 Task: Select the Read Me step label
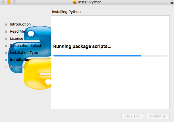[x=17, y=31]
